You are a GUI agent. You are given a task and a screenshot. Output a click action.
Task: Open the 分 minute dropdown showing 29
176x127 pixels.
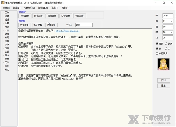coord(168,38)
